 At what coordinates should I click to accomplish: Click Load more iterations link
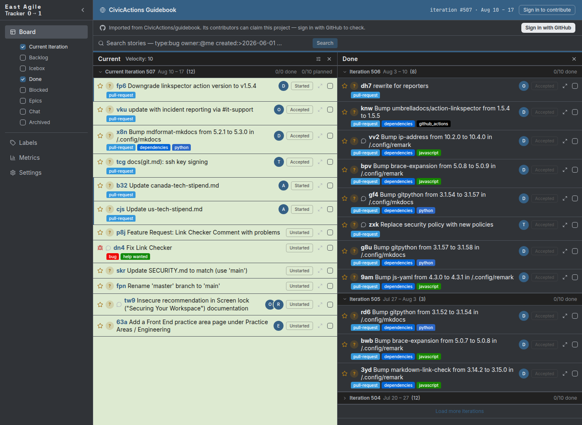pos(459,411)
